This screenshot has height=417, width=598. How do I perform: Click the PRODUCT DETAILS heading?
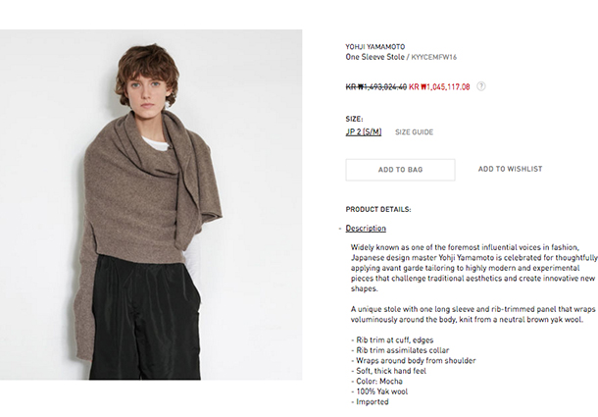click(x=378, y=209)
